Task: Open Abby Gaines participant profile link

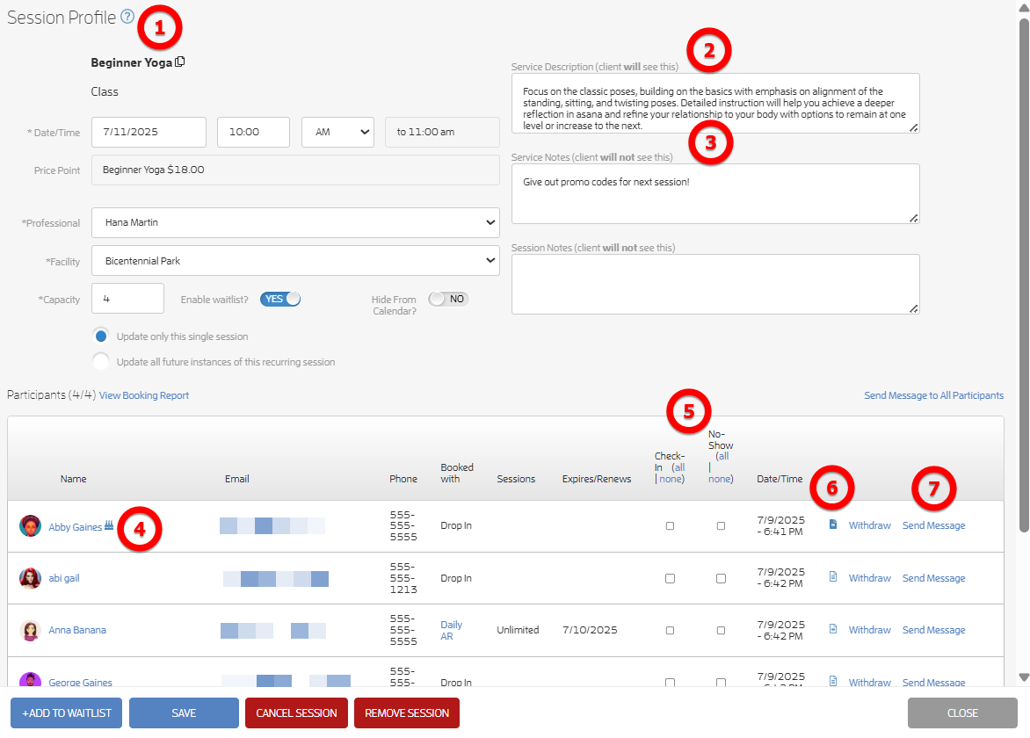Action: click(75, 526)
